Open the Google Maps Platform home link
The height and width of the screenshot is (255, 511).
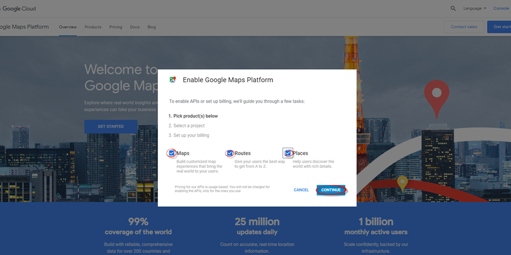click(24, 27)
